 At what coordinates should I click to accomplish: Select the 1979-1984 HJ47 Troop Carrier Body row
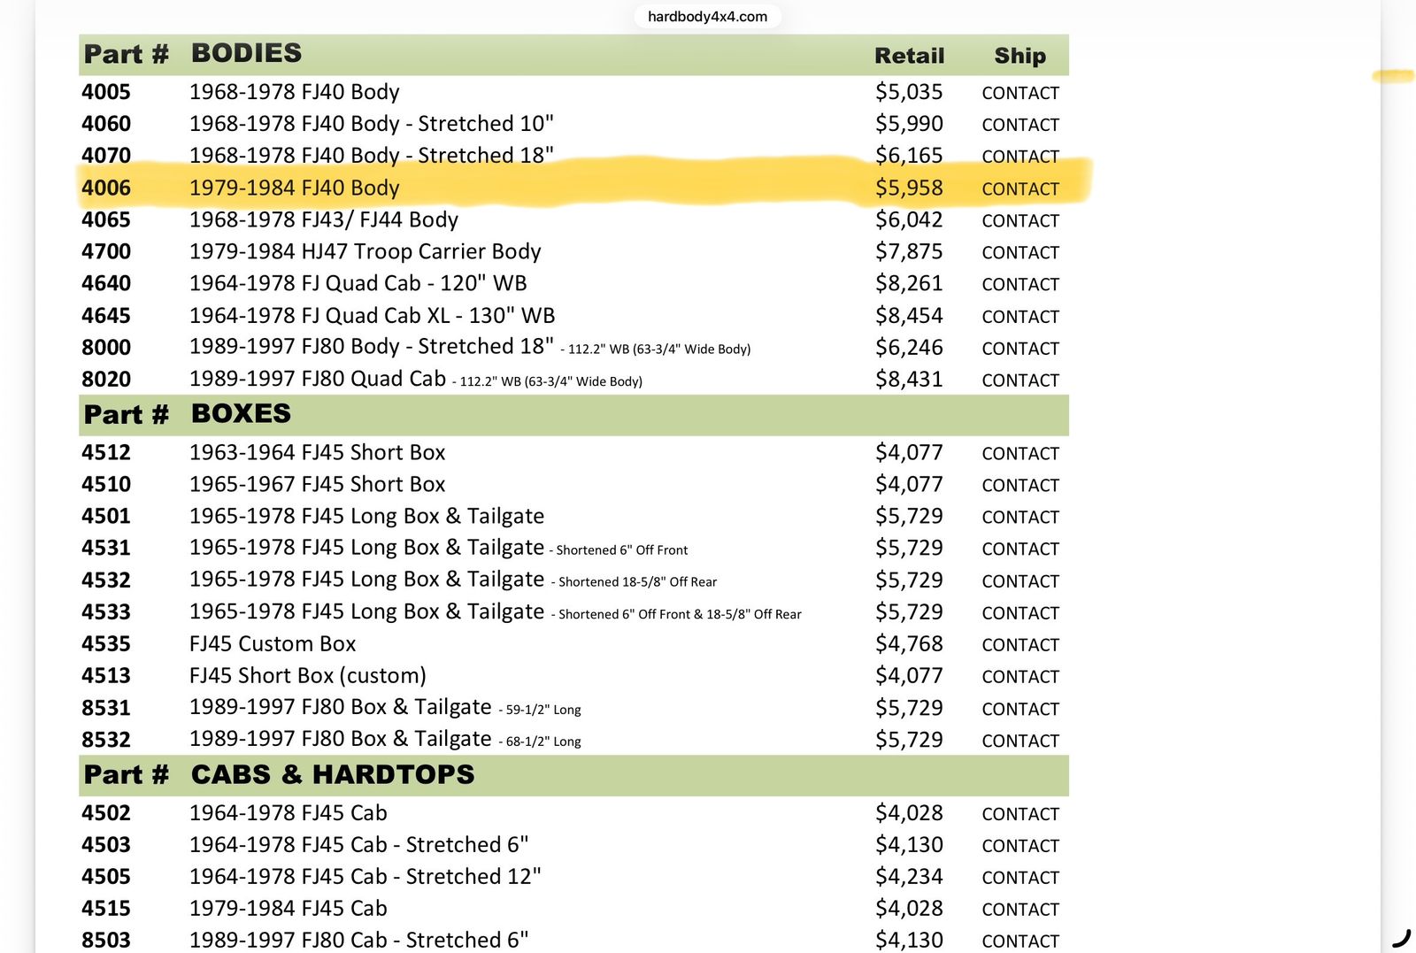pyautogui.click(x=573, y=251)
